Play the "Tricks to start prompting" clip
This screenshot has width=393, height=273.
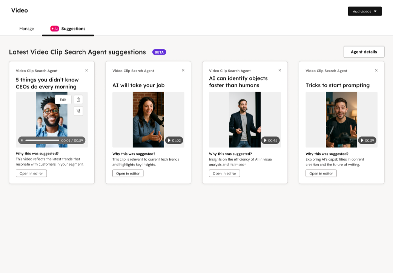pos(362,140)
